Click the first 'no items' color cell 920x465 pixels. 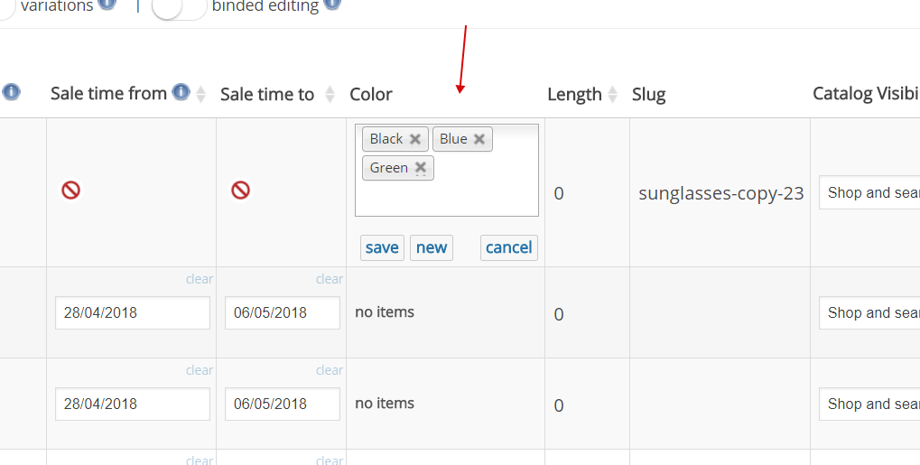pos(385,312)
